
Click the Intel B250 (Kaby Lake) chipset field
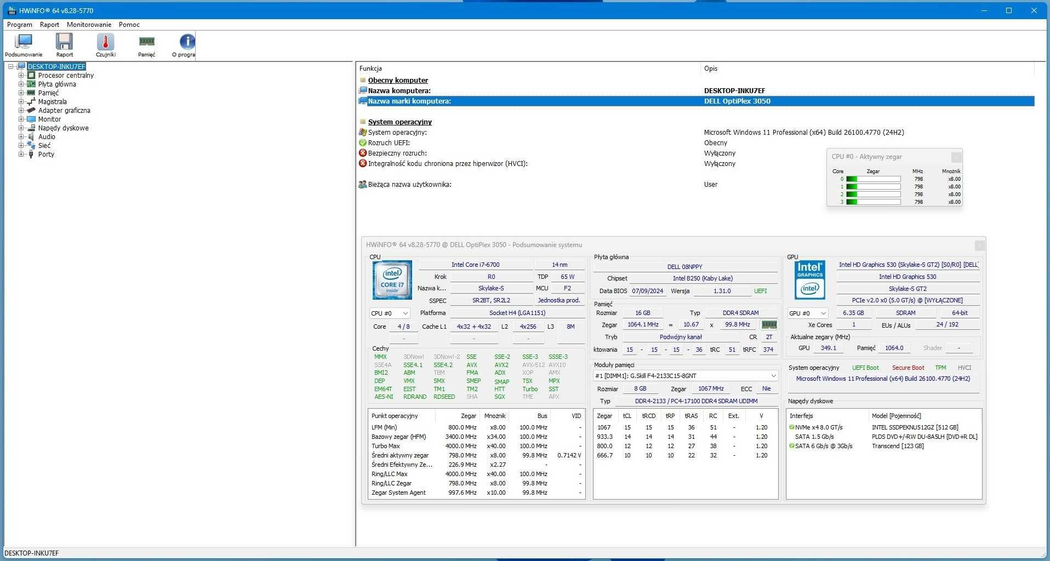(x=703, y=278)
